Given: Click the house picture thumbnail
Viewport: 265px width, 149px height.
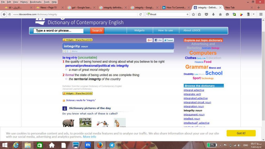Looking at the screenshot, I should [85, 122].
